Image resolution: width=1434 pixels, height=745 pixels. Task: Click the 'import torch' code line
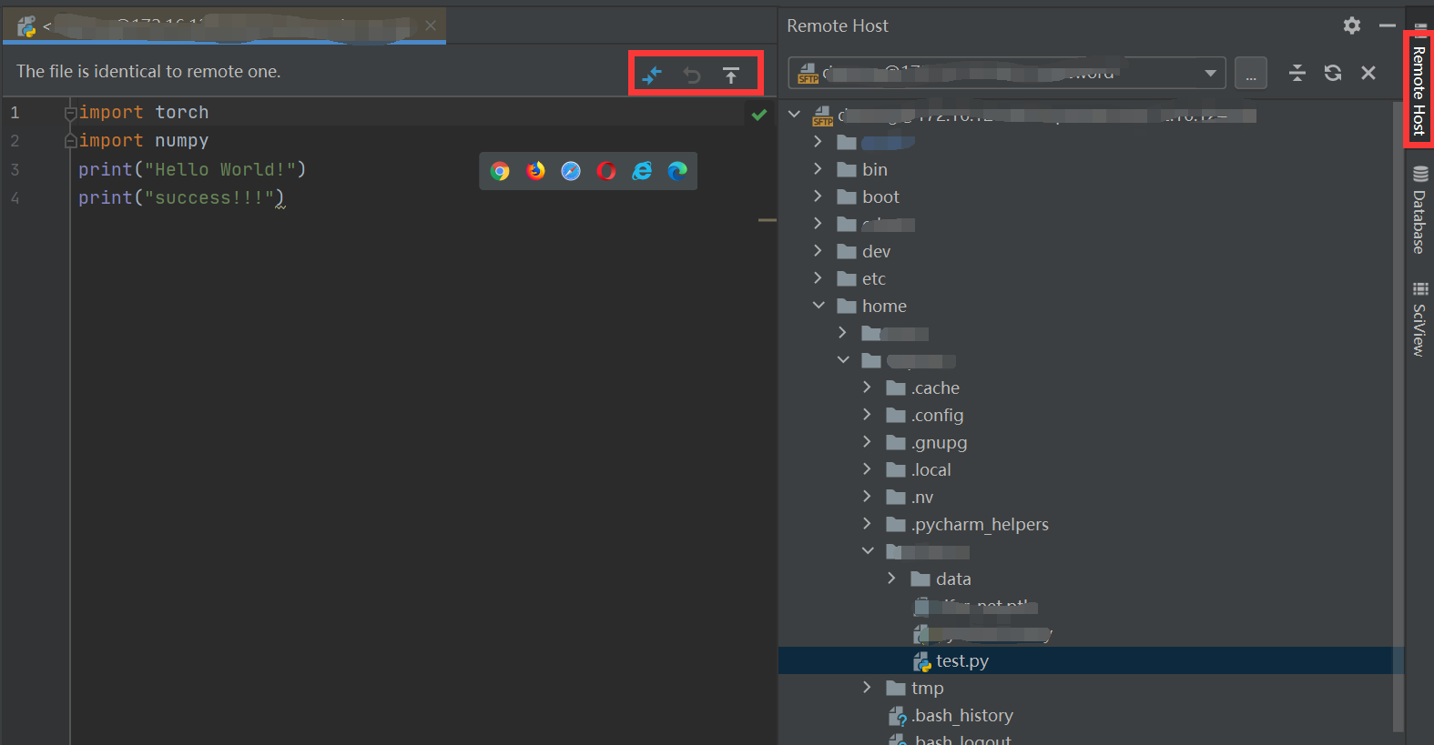point(144,112)
